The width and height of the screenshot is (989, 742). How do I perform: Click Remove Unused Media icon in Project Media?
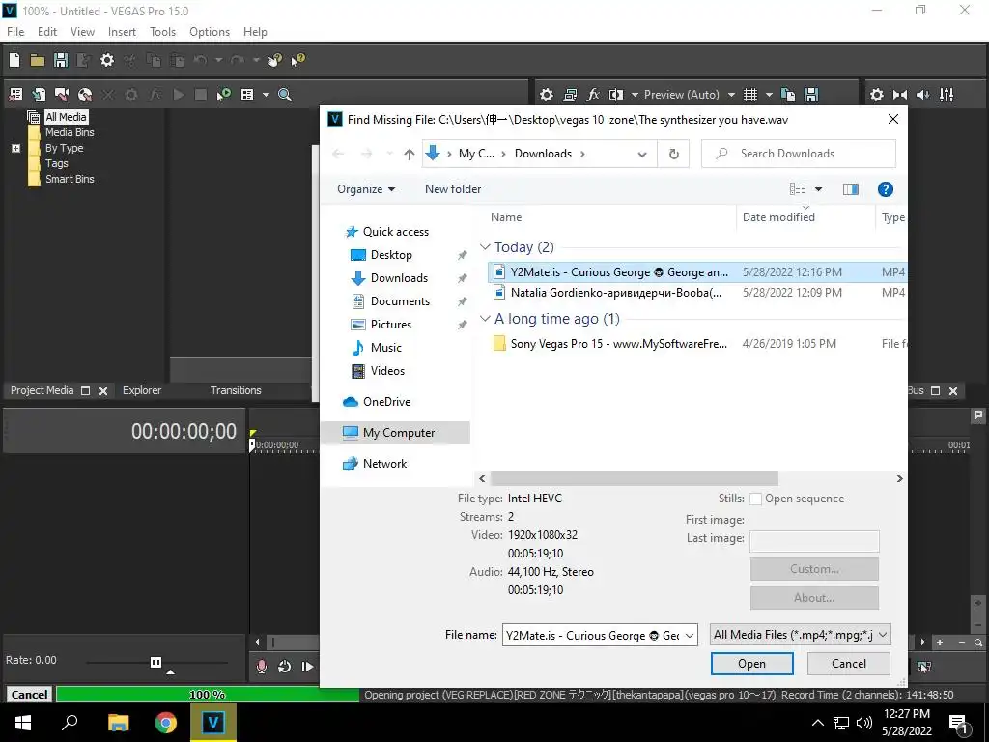[15, 95]
